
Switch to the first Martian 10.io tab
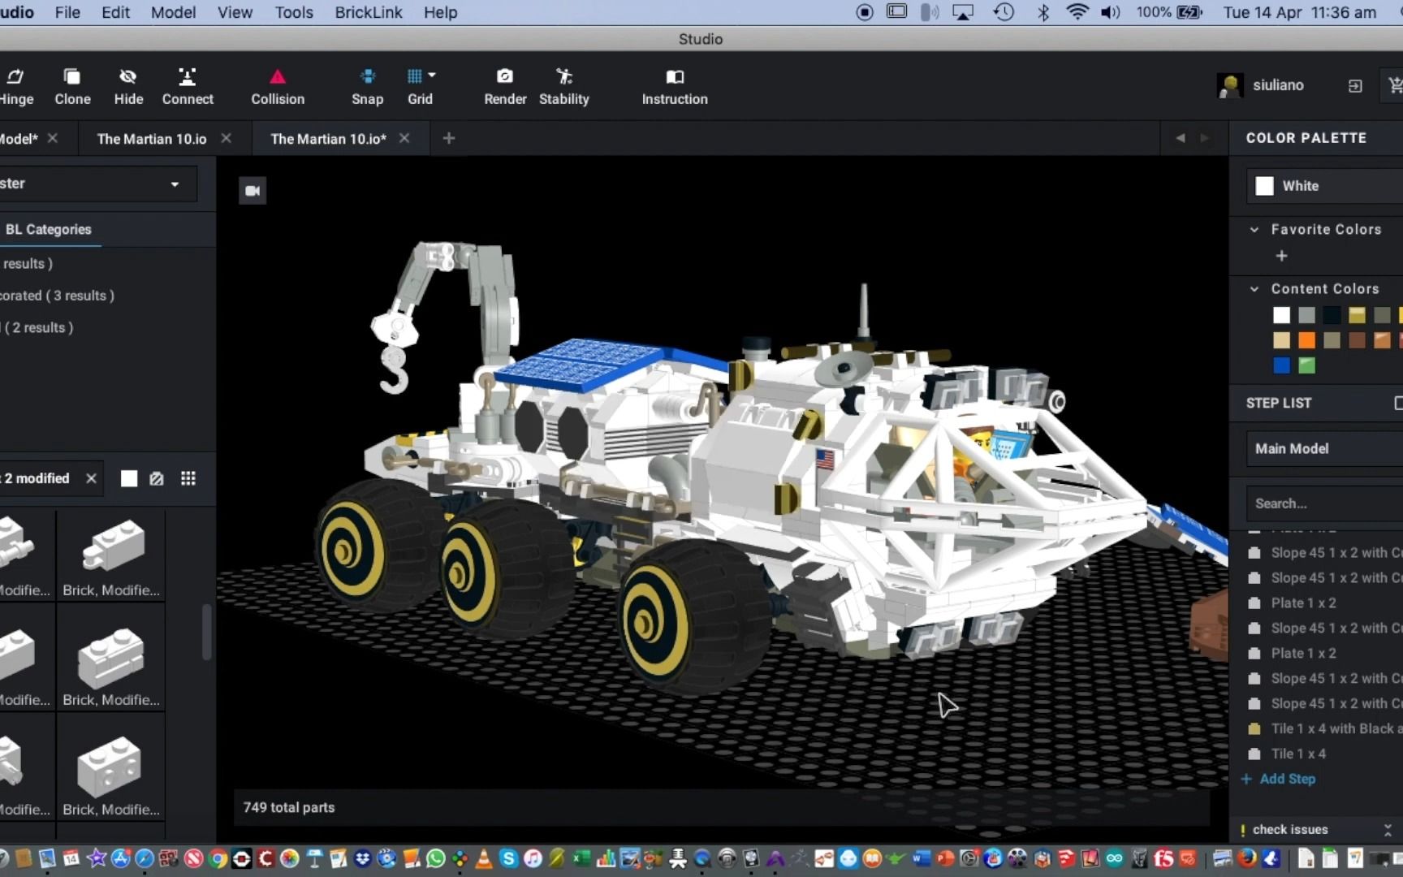(151, 138)
